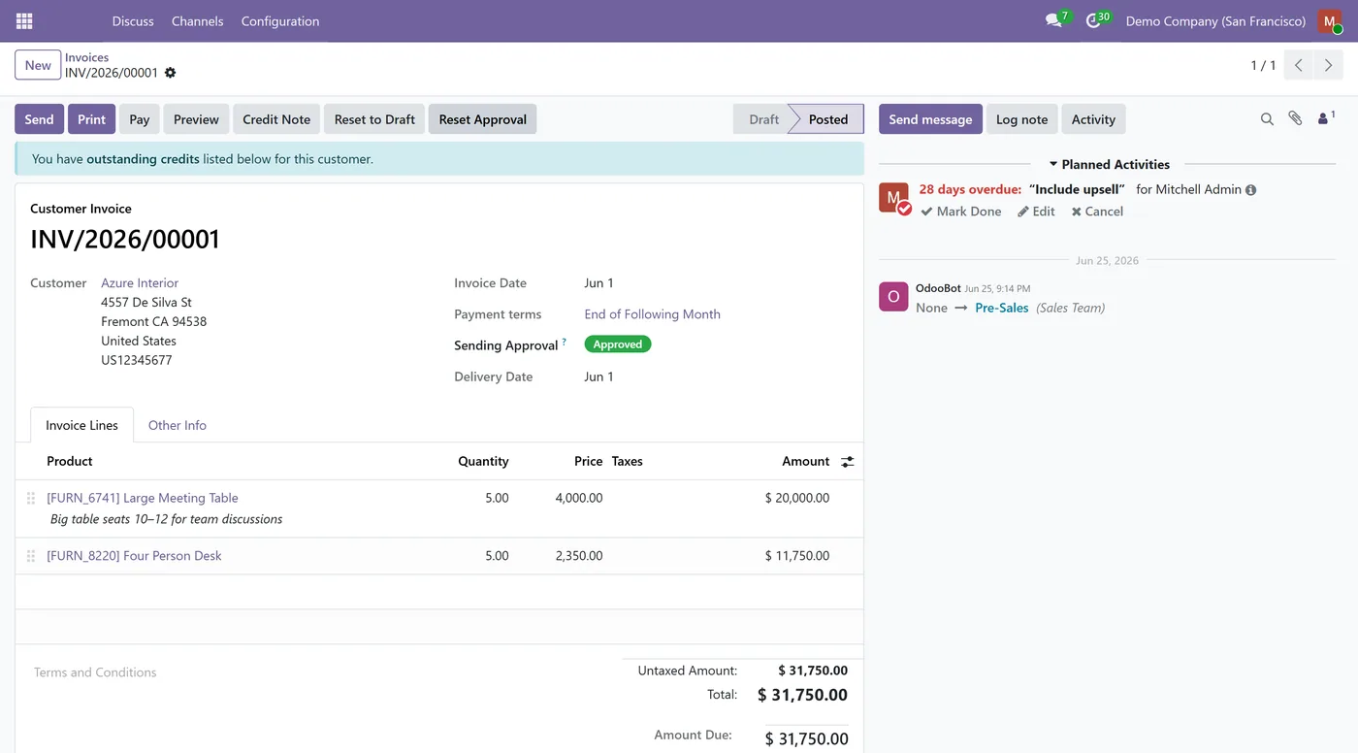This screenshot has width=1358, height=753.
Task: Click the Print button
Action: pyautogui.click(x=91, y=119)
